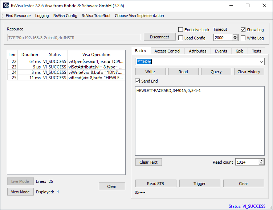Click the 62 ms duration cell

pos(30,61)
